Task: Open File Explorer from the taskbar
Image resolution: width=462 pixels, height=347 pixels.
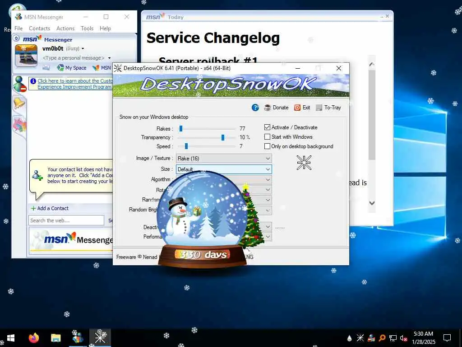Action: 55,338
